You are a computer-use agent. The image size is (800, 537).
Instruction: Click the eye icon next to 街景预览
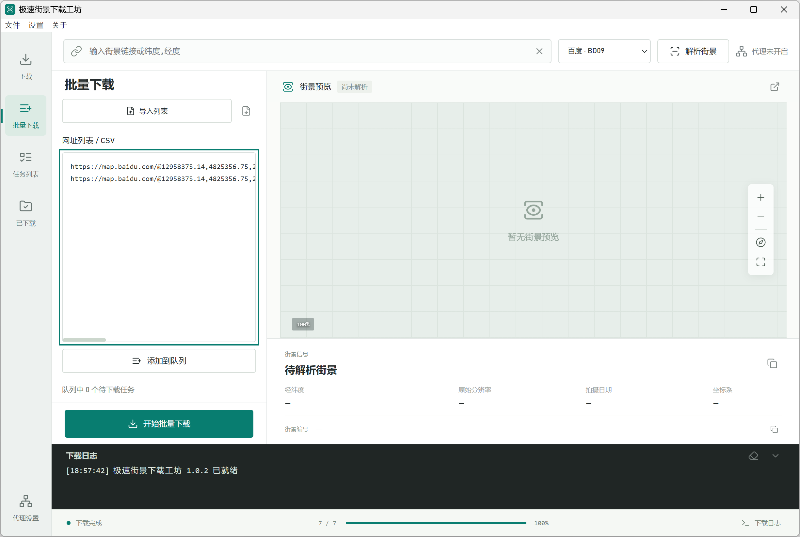tap(288, 87)
